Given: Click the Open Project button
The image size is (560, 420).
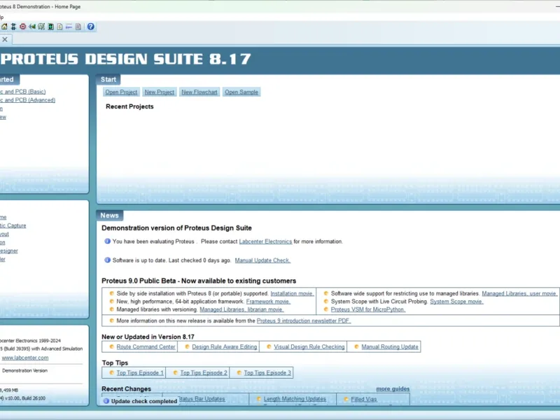Looking at the screenshot, I should click(121, 92).
